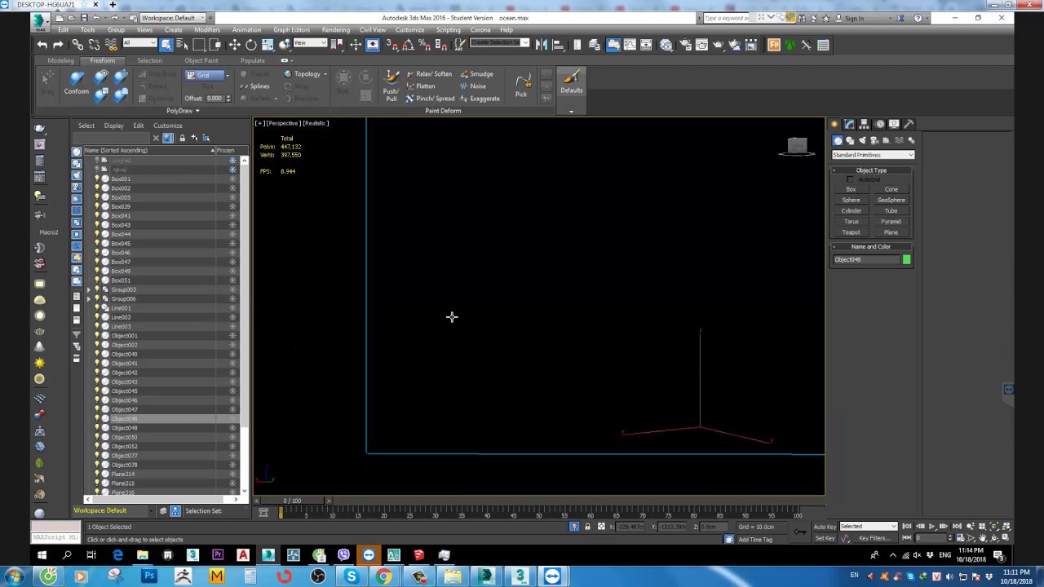This screenshot has height=587, width=1044.
Task: Click the Conform brush button
Action: pyautogui.click(x=76, y=82)
